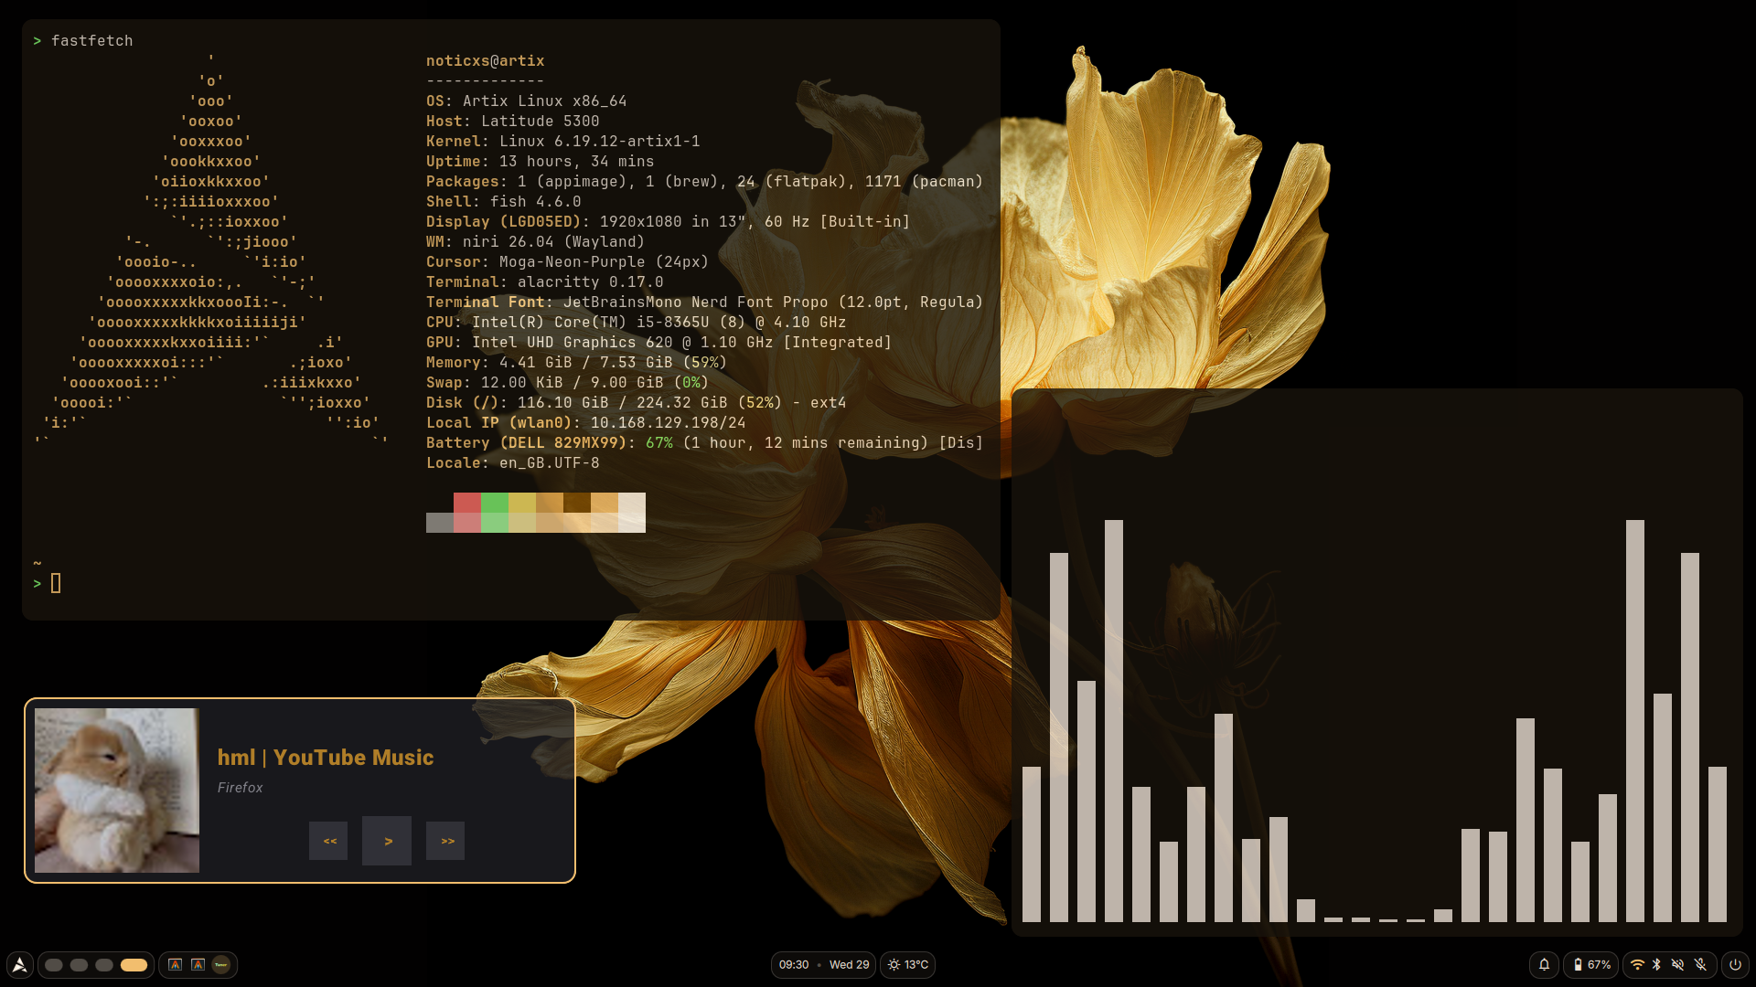
Task: Skip to next track with >> button
Action: 445,841
